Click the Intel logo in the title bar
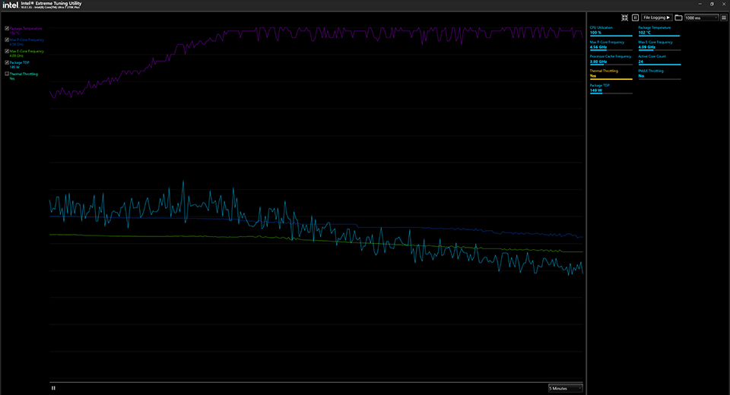 click(x=10, y=5)
